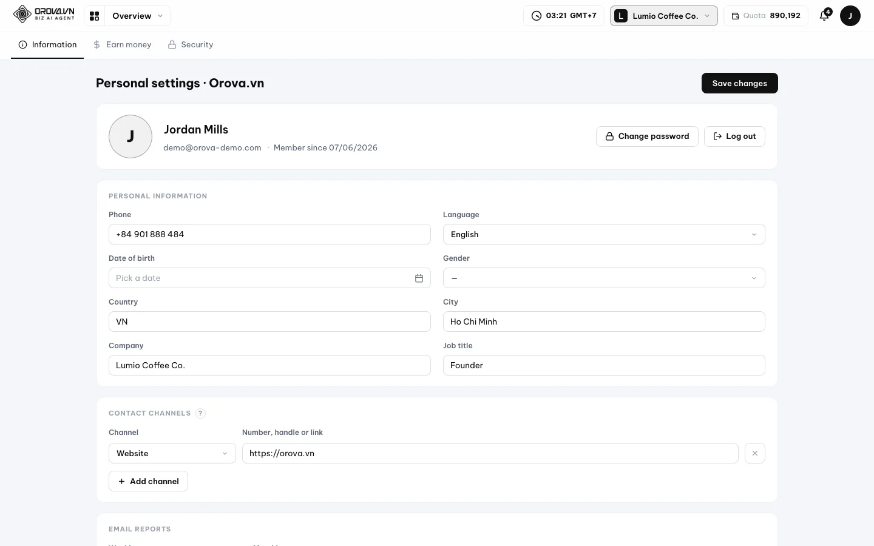Expand the Language dropdown

[x=604, y=234]
